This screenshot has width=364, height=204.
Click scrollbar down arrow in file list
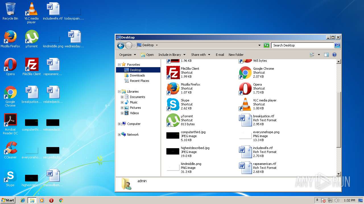[338, 174]
